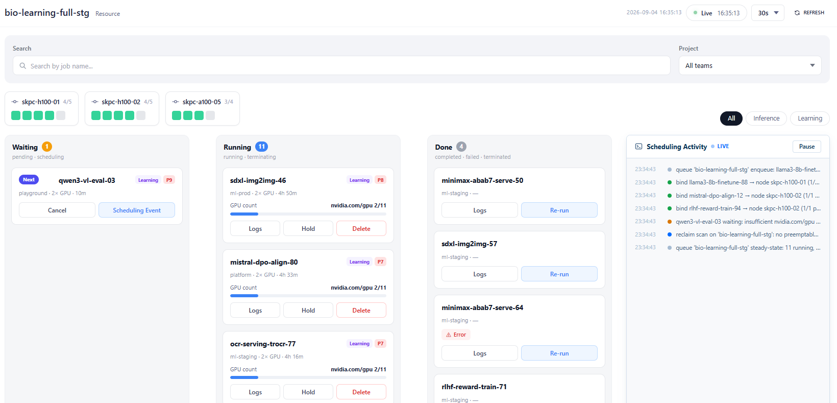Click the Search by job name field
This screenshot has height=403, width=837.
point(341,65)
